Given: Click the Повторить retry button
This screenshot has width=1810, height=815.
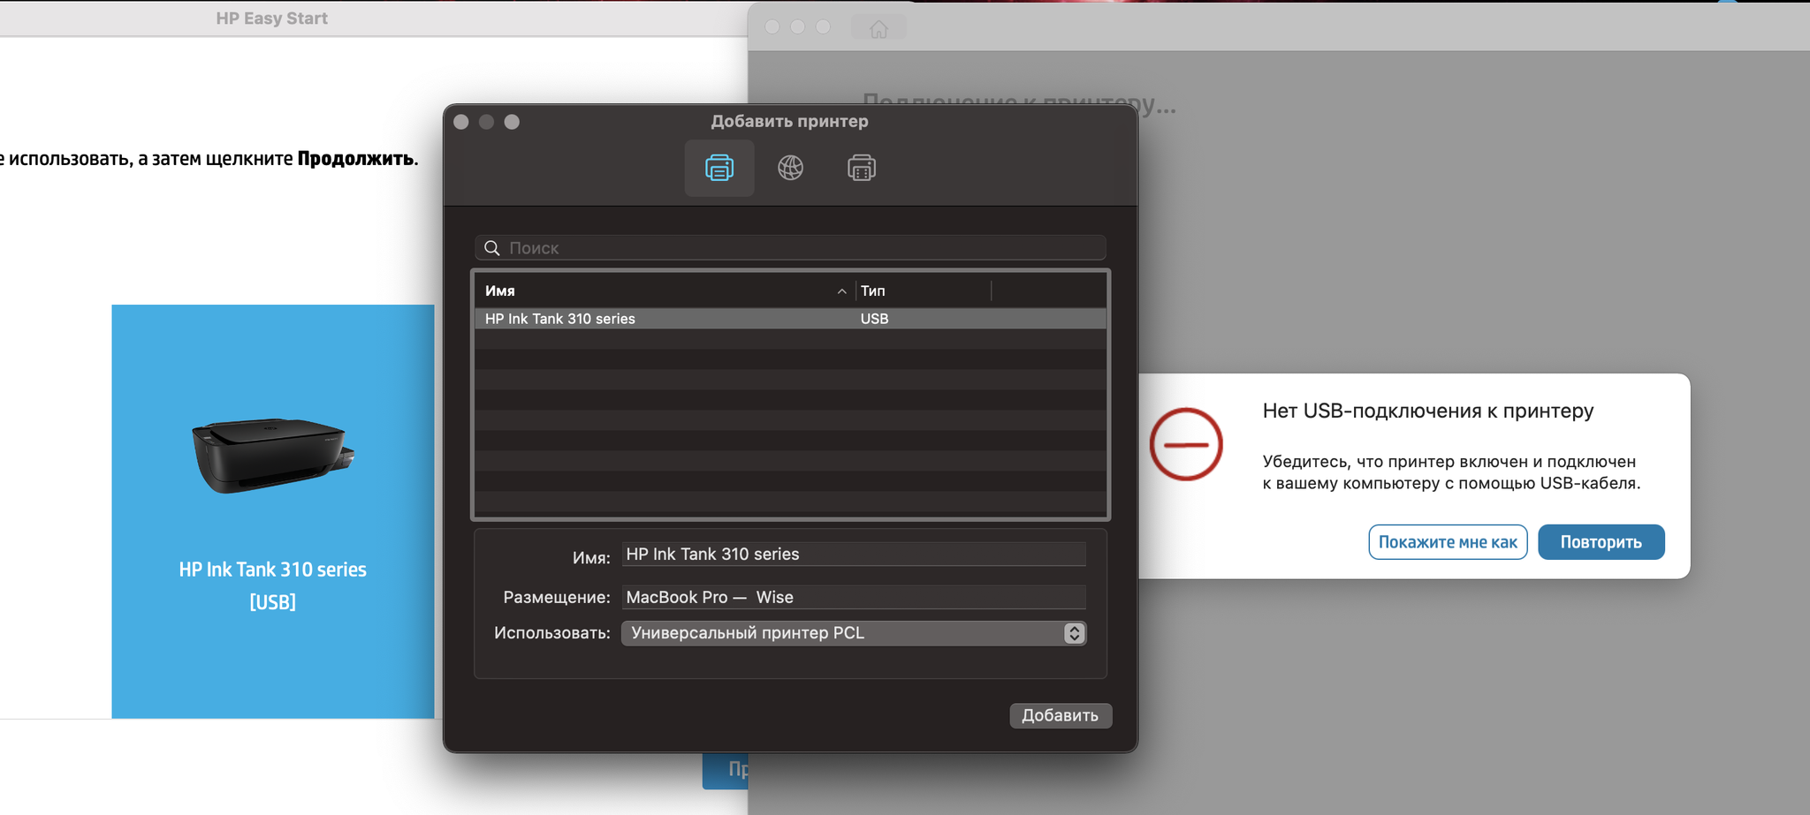Looking at the screenshot, I should (x=1601, y=542).
